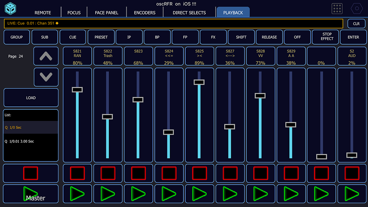This screenshot has width=368, height=207.
Task: Click the LIVE cue command line field
Action: (173, 24)
